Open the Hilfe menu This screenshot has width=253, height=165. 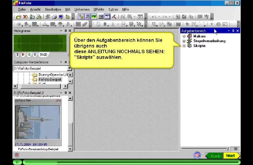pos(125,9)
